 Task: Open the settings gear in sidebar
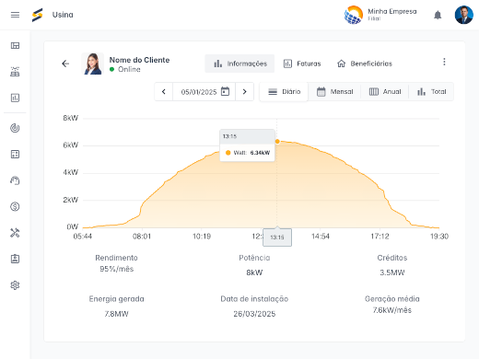15,285
